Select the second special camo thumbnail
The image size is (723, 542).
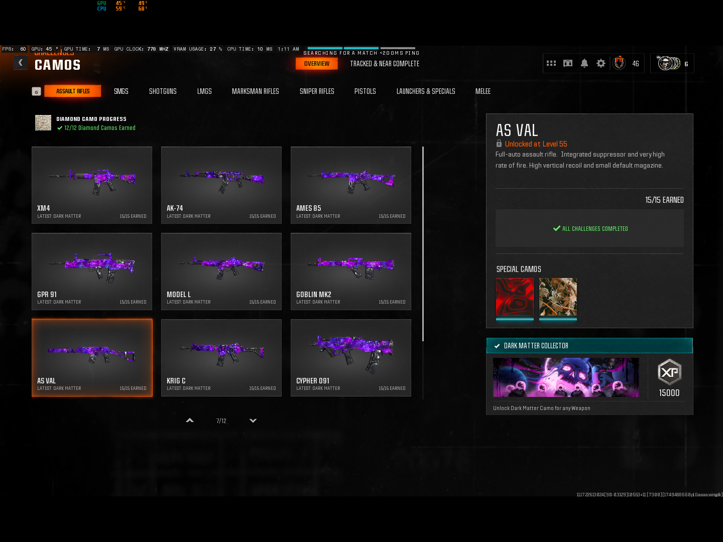pos(558,297)
